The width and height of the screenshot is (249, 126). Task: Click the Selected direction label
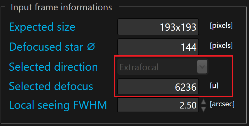pyautogui.click(x=53, y=67)
